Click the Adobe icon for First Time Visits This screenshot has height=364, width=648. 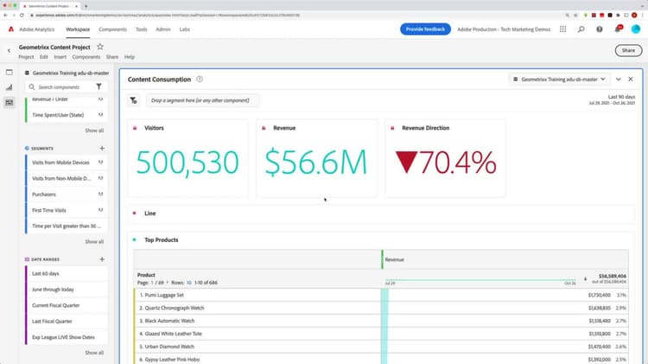[100, 210]
